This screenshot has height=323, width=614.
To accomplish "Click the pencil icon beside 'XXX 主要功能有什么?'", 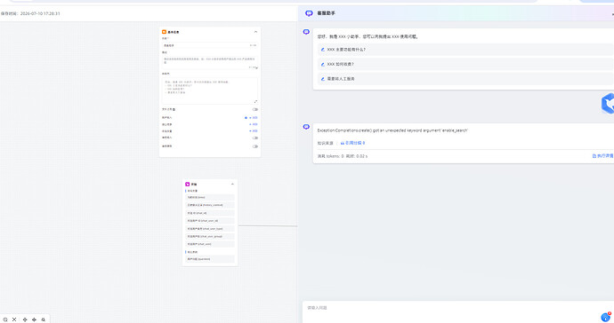I will 323,50.
